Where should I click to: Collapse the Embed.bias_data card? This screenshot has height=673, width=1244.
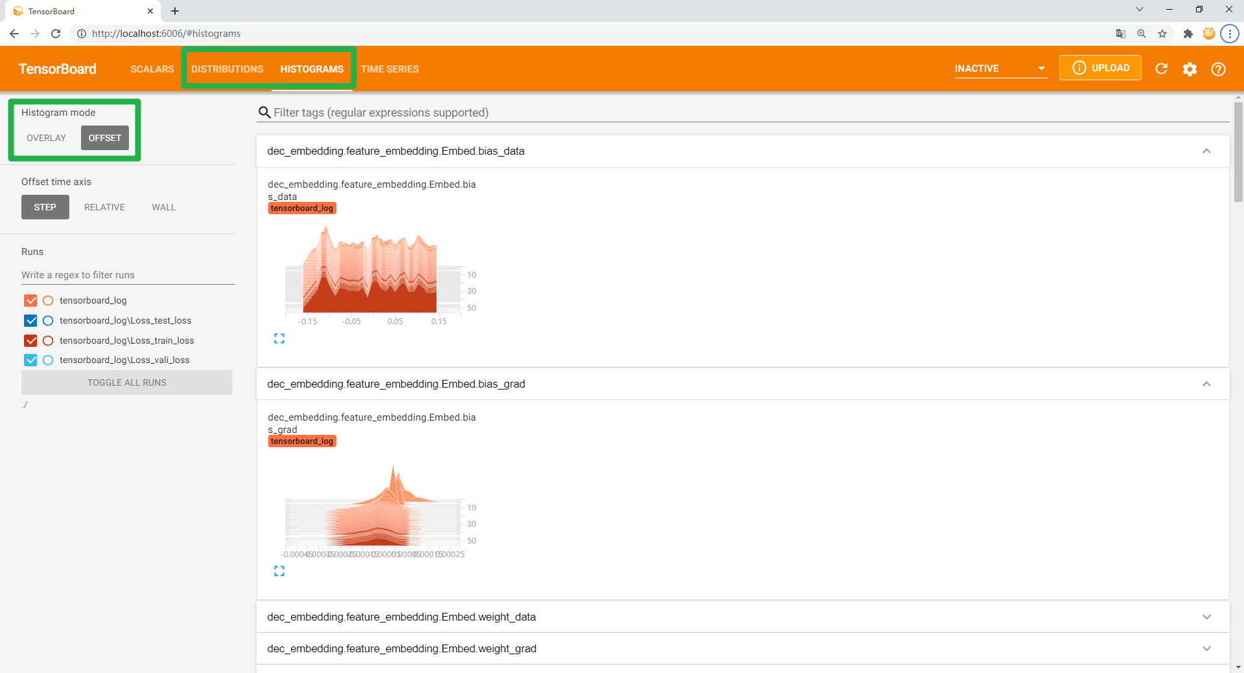coord(1206,151)
